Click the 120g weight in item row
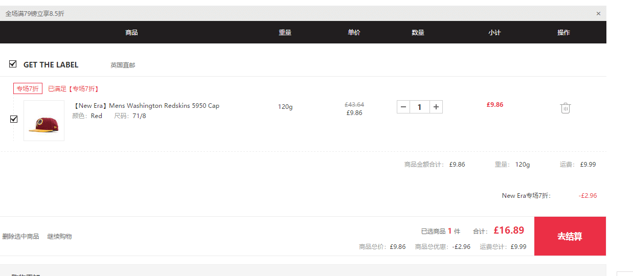The height and width of the screenshot is (276, 633). click(285, 107)
